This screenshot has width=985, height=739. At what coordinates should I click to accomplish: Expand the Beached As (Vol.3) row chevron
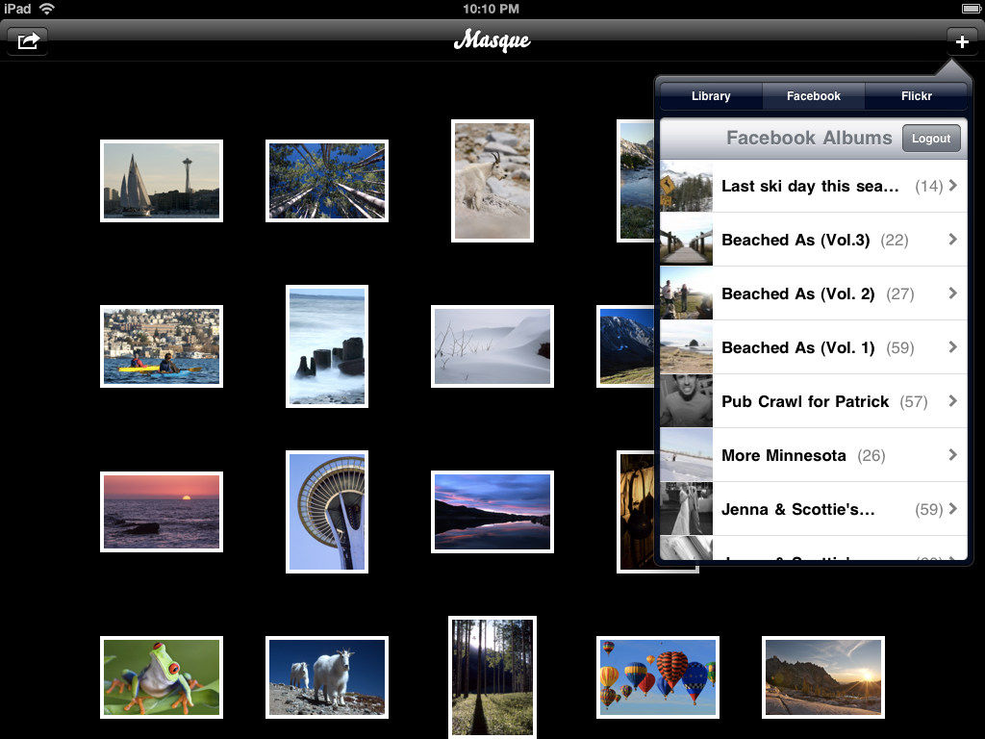953,240
